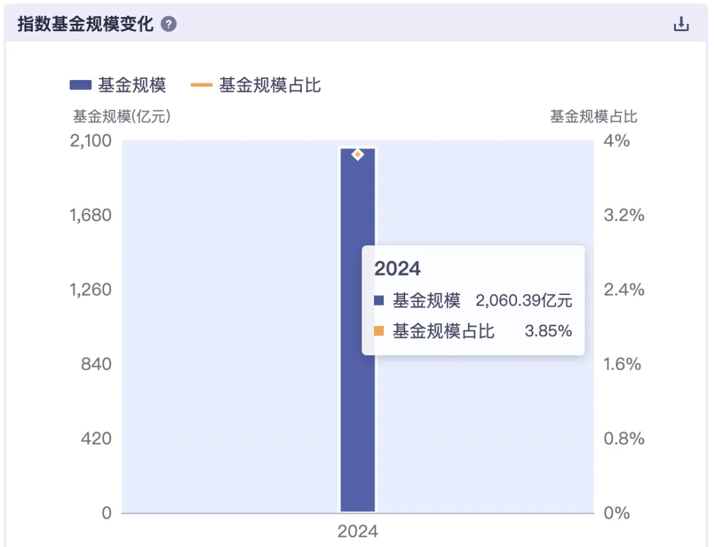Click the orange legend line marker
The image size is (715, 547).
tap(201, 85)
